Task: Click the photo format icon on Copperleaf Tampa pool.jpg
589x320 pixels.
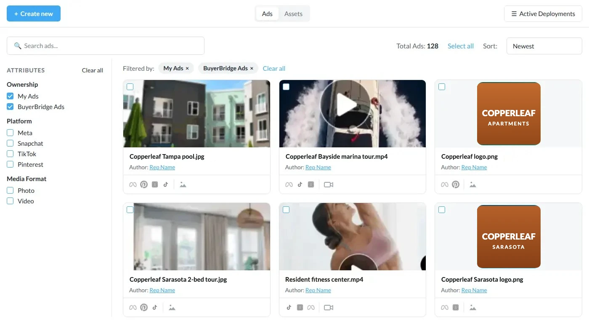Action: coord(183,184)
